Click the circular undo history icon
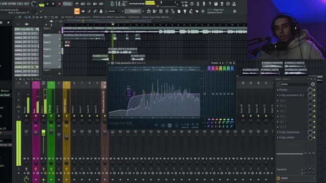Viewport: 326px width, 183px height. (192, 4)
